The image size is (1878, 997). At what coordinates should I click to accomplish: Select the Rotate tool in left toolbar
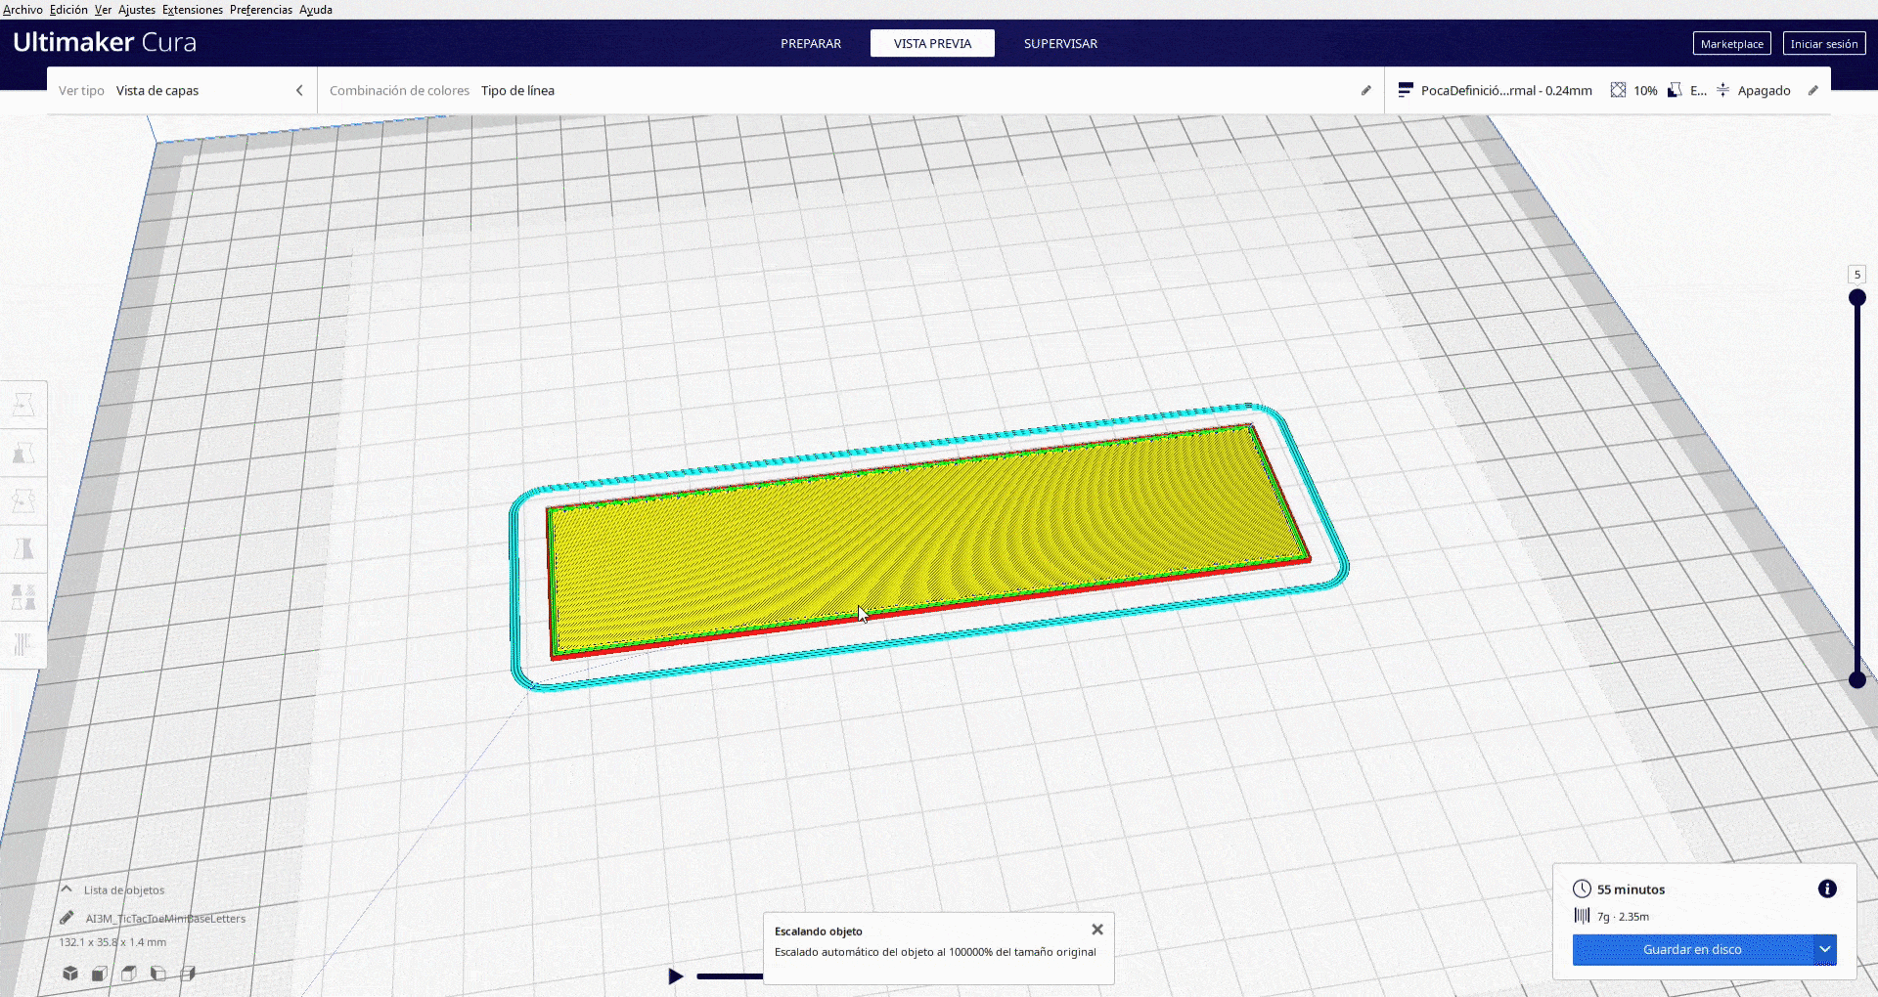tap(23, 500)
